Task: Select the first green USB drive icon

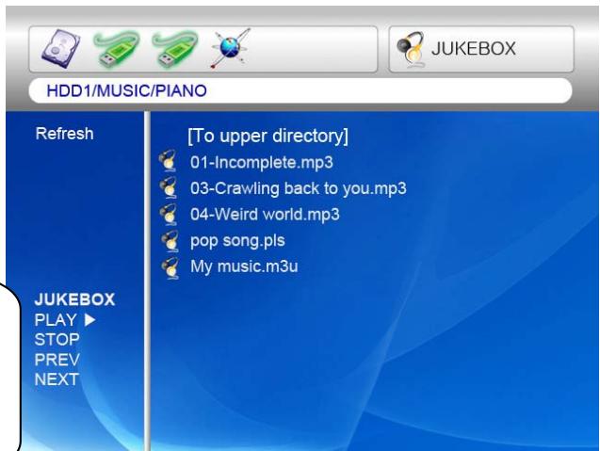Action: click(x=117, y=49)
